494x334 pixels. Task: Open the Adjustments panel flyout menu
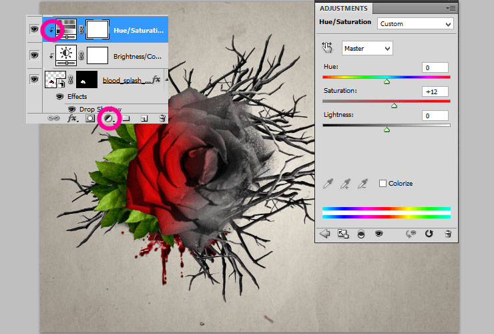[x=451, y=8]
